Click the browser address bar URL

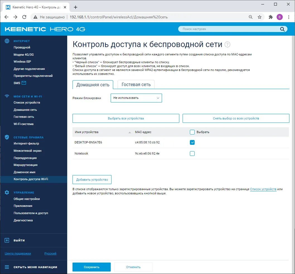[x=119, y=17]
